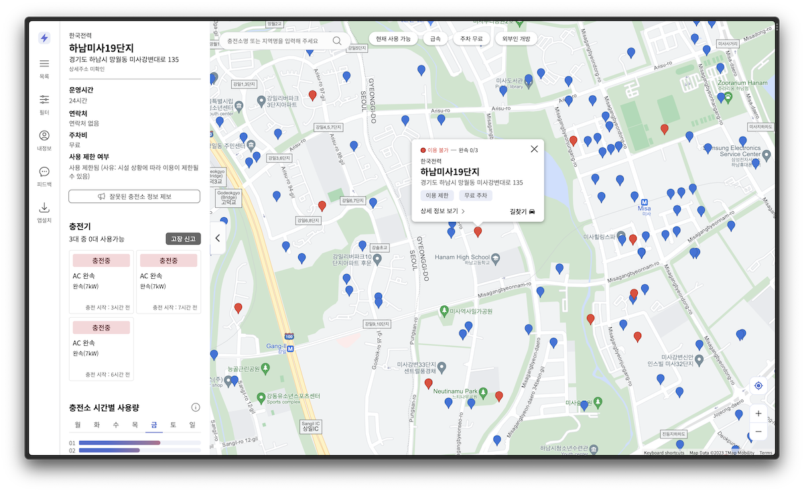Select the 목 day tab
This screenshot has width=804, height=492.
point(135,425)
